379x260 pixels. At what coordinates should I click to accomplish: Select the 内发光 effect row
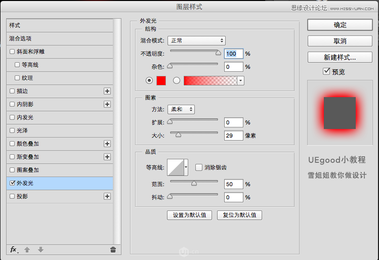(x=60, y=117)
